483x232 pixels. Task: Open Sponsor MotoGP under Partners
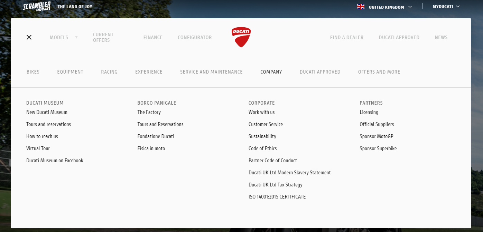(376, 136)
